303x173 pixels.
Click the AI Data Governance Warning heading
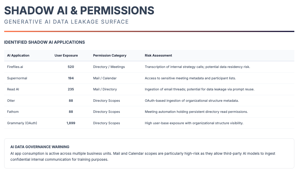(40, 147)
